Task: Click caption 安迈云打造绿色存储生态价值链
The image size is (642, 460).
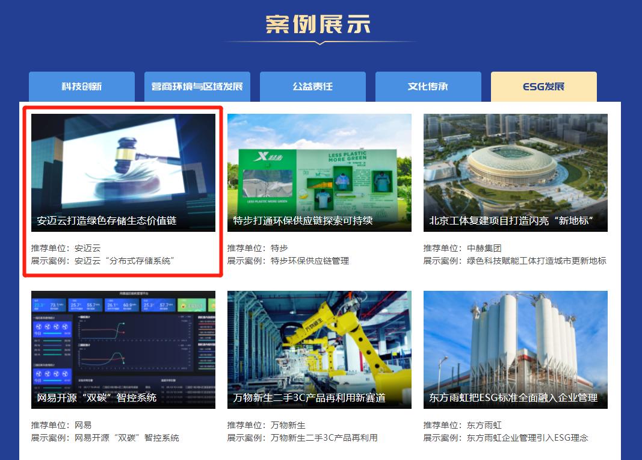Action: coord(107,221)
